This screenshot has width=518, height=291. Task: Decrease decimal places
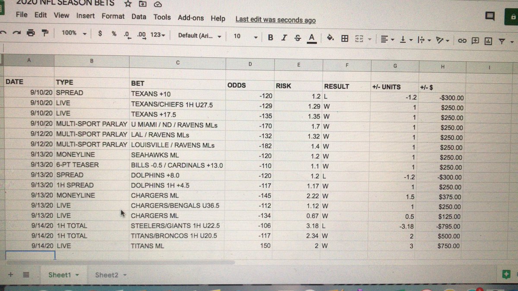click(127, 34)
